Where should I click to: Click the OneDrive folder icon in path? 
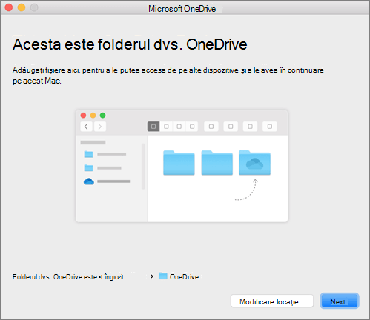pos(163,276)
